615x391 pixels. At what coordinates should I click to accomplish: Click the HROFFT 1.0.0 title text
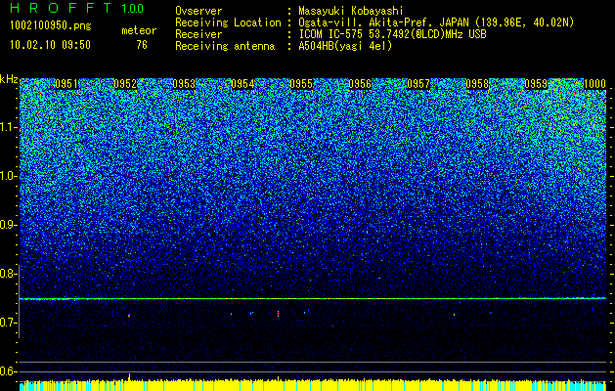pyautogui.click(x=77, y=8)
